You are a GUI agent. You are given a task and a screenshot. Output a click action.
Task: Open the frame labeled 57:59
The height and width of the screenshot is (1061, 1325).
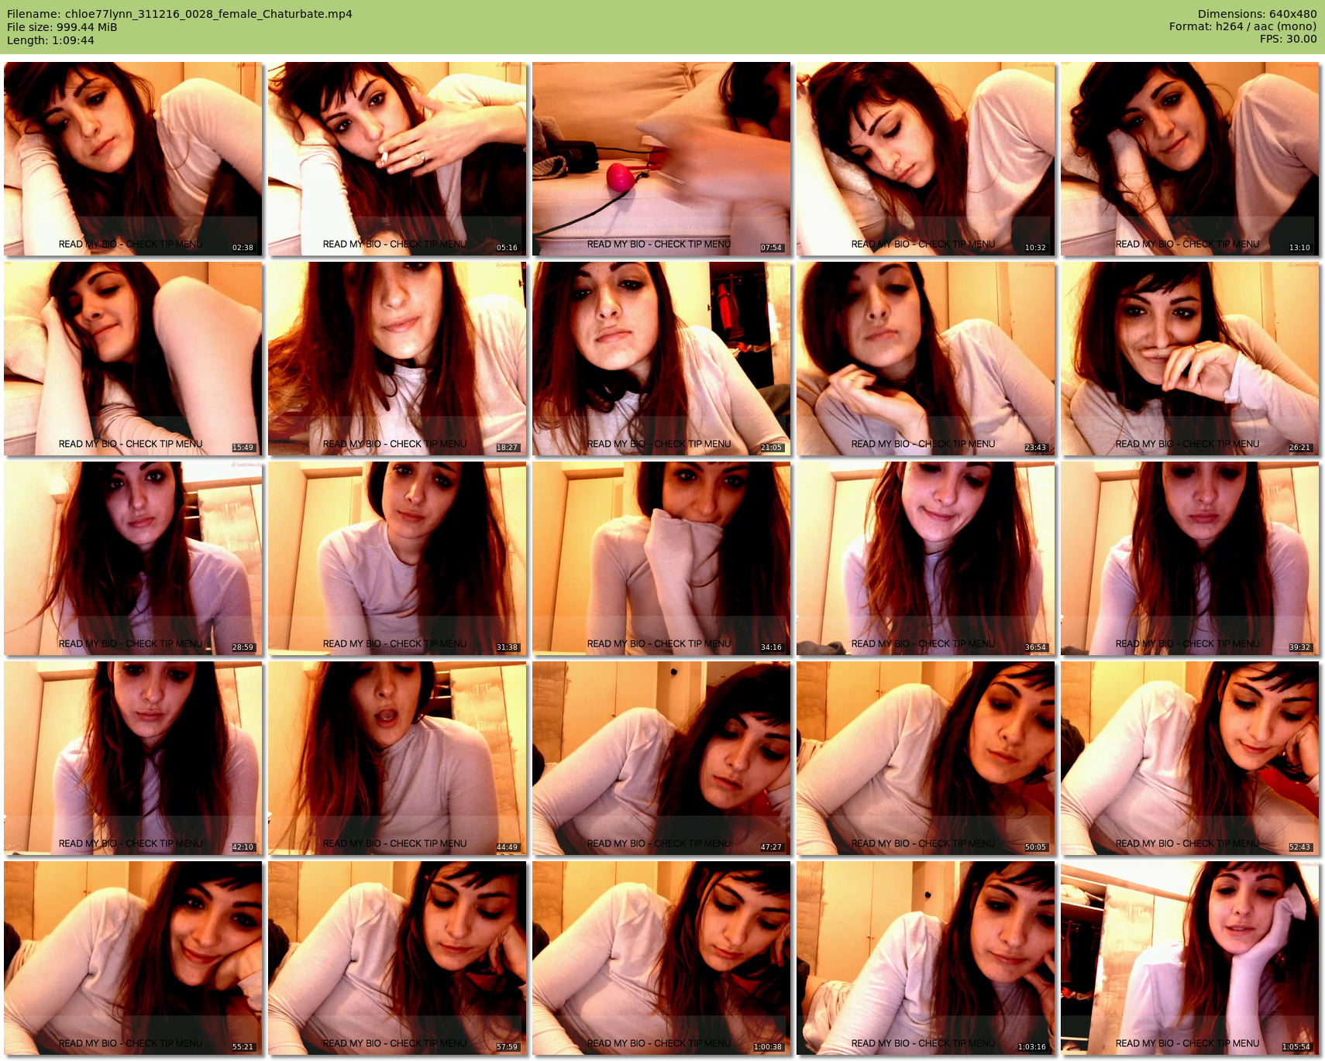[x=397, y=958]
